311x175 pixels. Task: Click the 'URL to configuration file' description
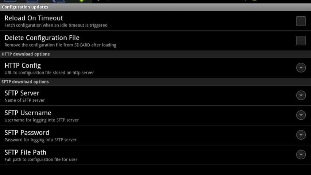(x=49, y=73)
